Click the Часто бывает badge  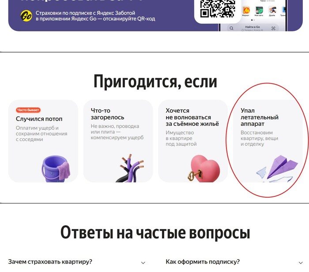coord(28,110)
